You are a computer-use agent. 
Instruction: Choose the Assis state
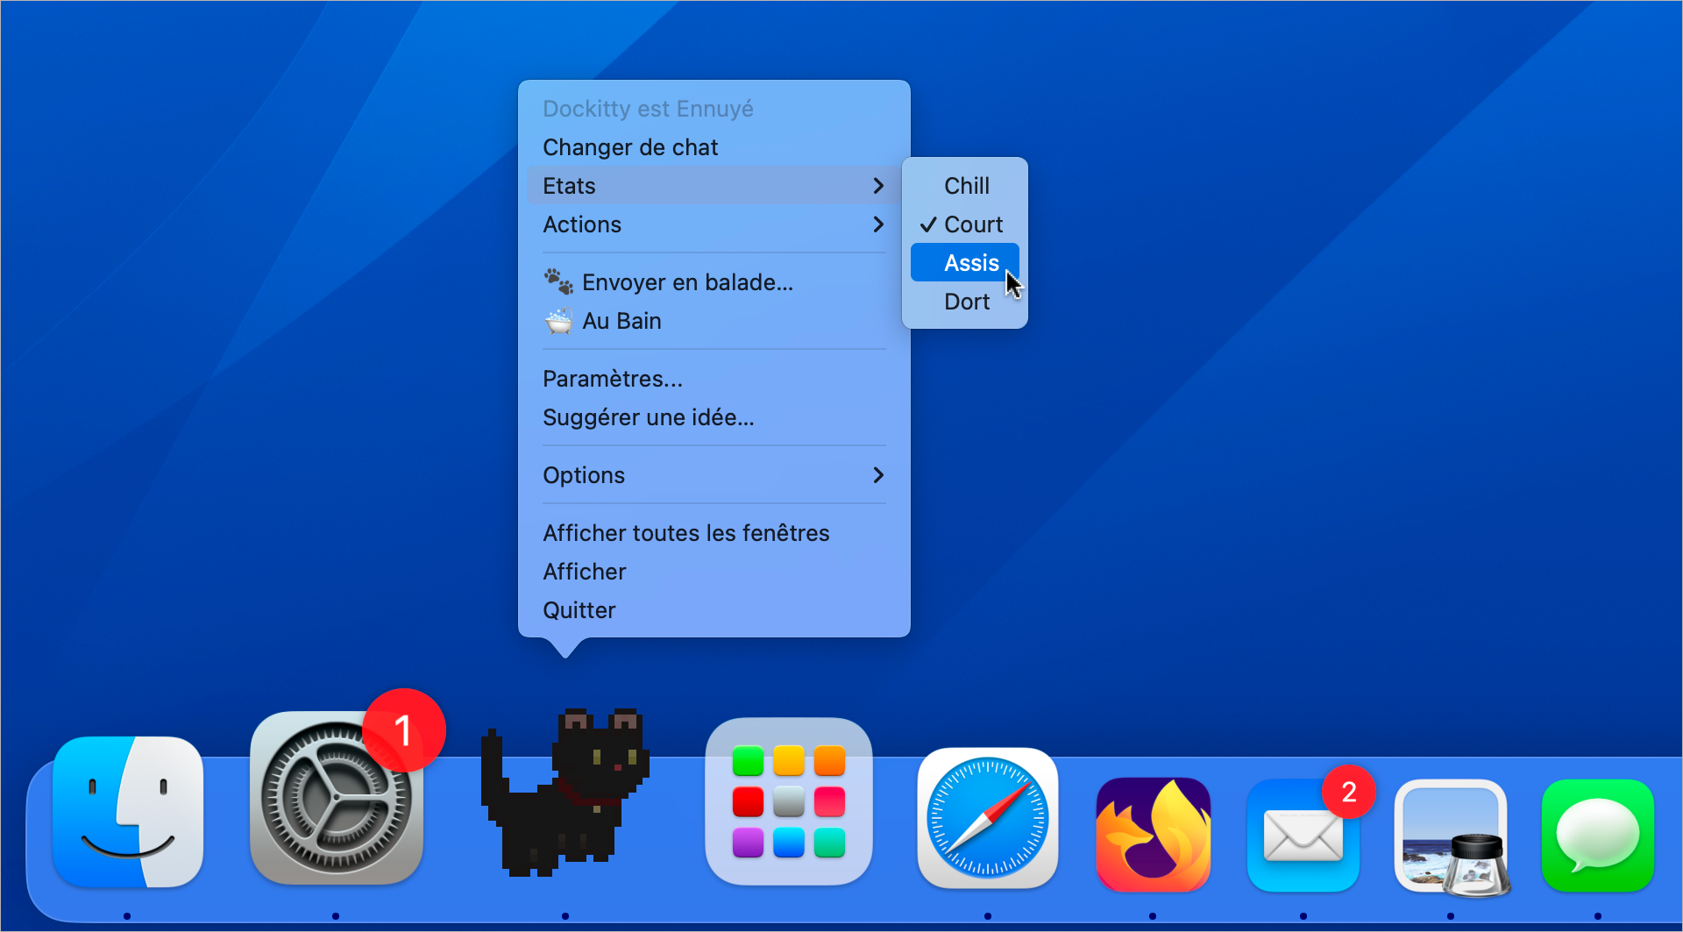965,263
